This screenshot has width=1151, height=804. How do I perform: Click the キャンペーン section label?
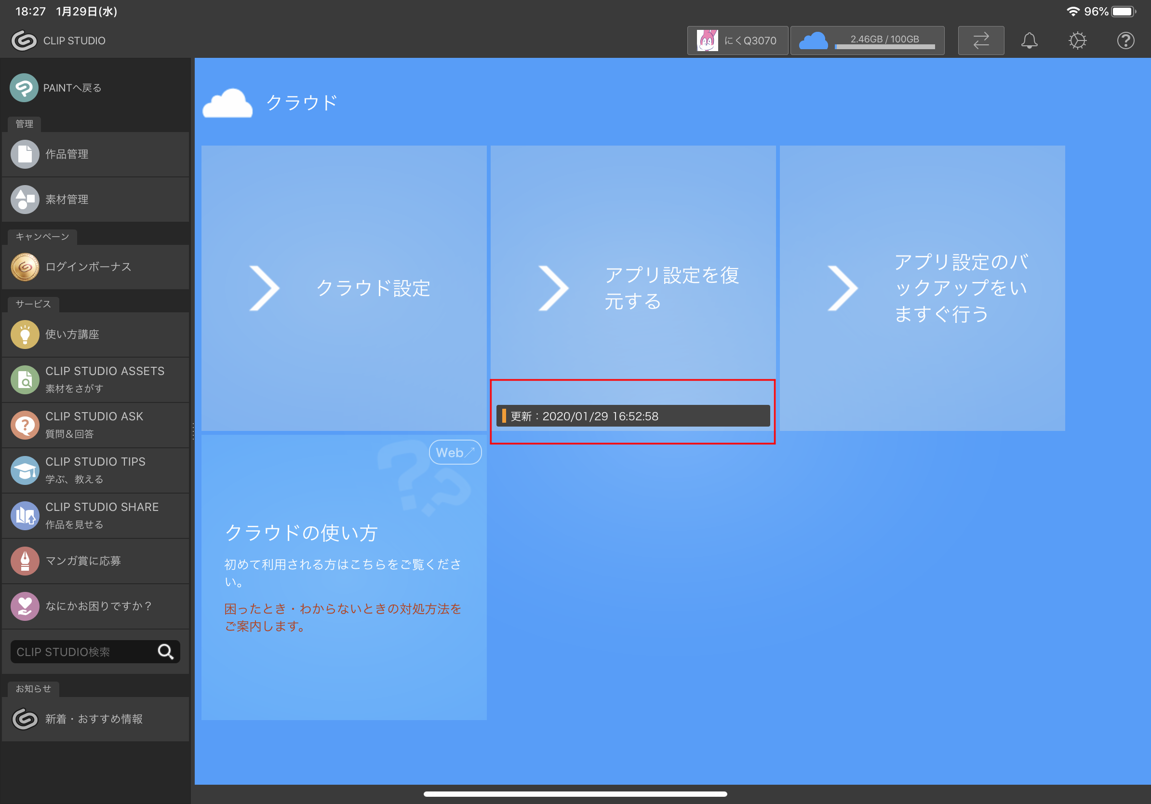point(42,237)
